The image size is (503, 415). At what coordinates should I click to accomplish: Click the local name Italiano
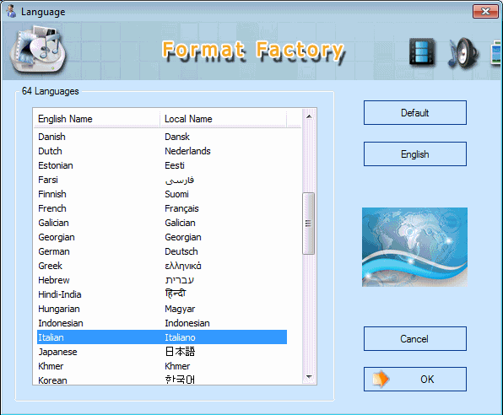(x=180, y=337)
